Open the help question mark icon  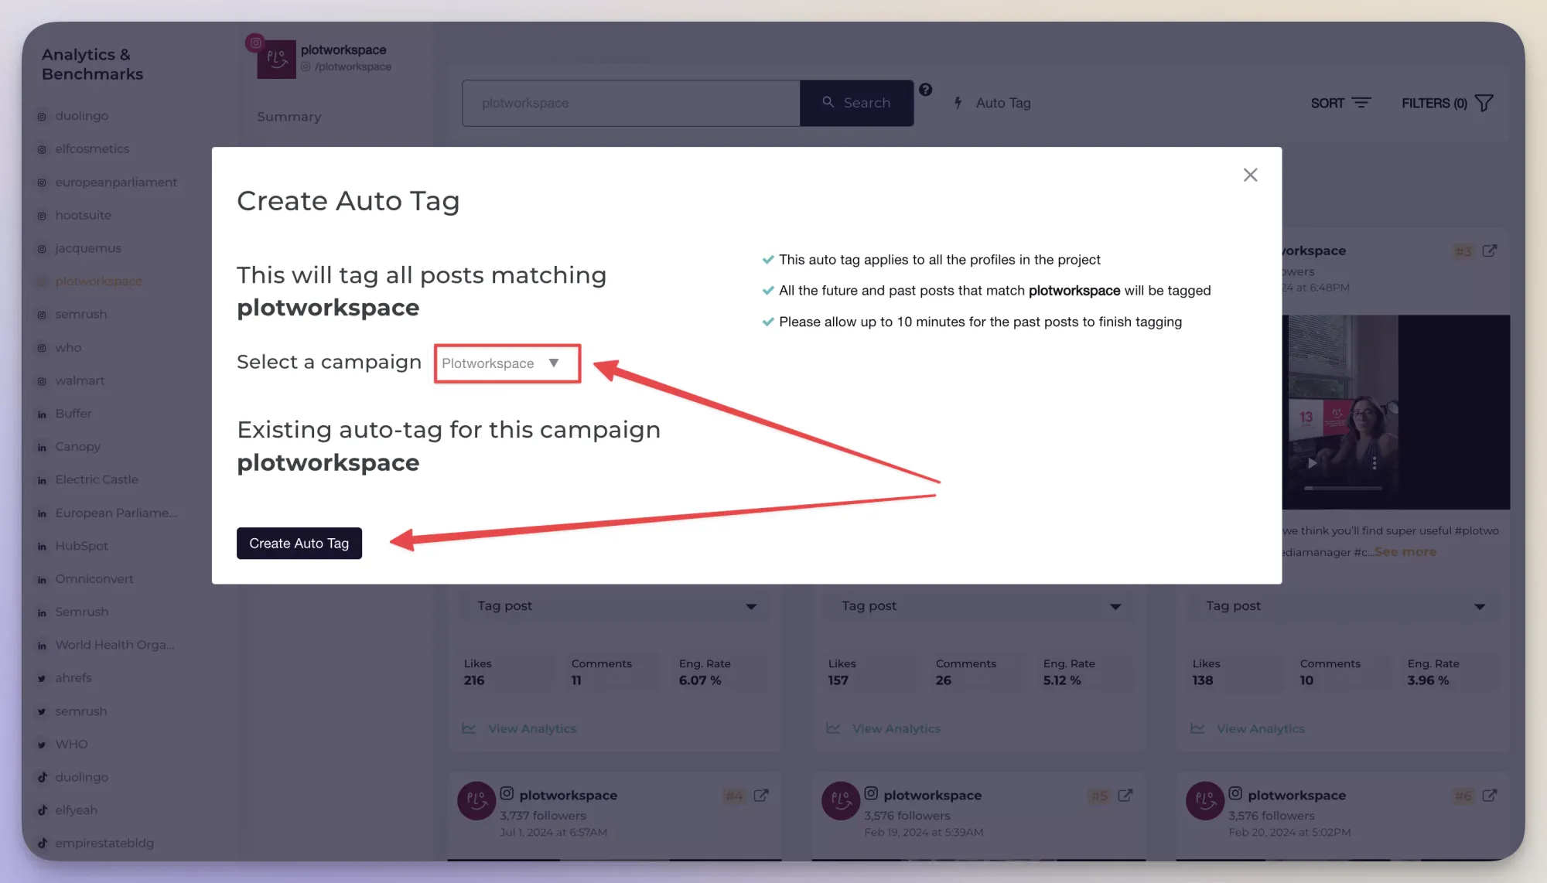click(x=925, y=90)
